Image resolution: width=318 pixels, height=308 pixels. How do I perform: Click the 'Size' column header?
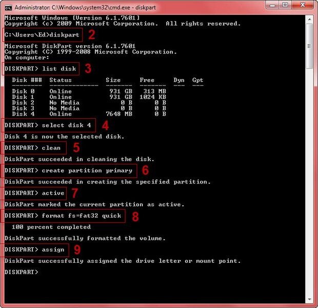113,80
